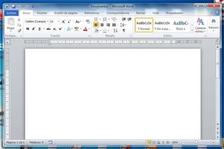Open the Archivo button
224x149 pixels.
(11, 13)
